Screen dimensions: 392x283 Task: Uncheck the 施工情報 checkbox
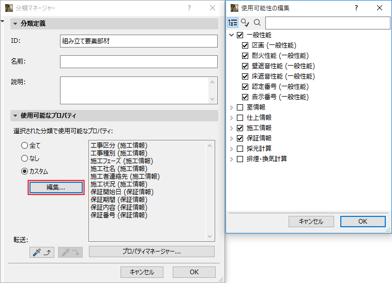(240, 128)
